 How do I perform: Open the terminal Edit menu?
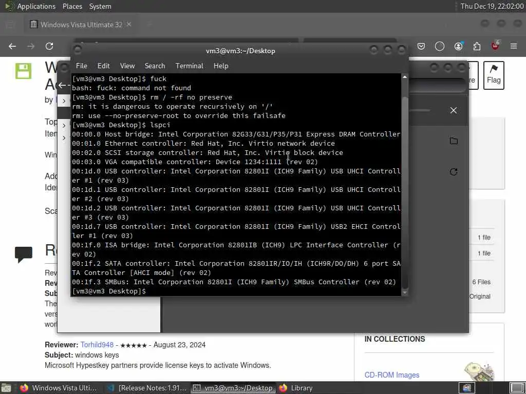pyautogui.click(x=103, y=66)
